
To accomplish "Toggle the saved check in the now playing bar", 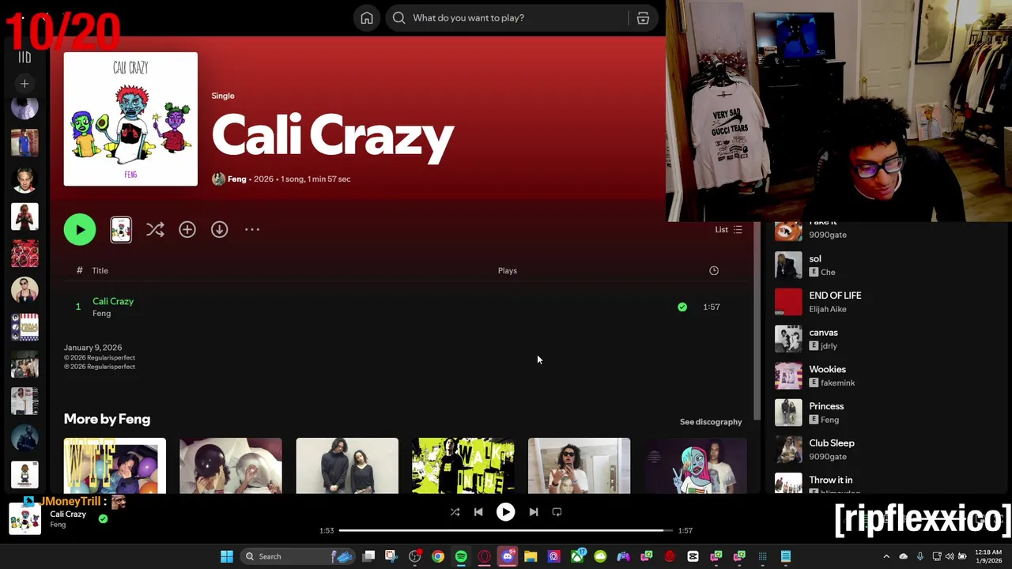I will [x=103, y=519].
